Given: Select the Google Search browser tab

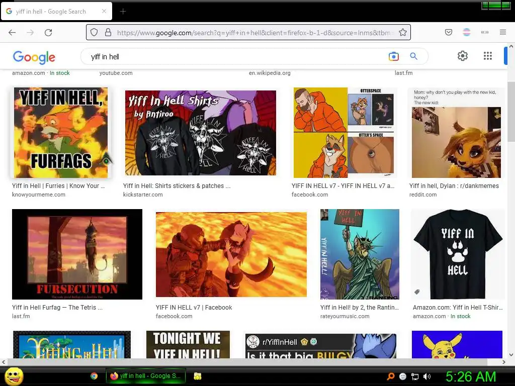Looking at the screenshot, I should coord(56,11).
